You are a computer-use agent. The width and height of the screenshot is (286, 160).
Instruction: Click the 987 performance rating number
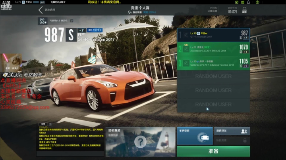[x=54, y=35]
